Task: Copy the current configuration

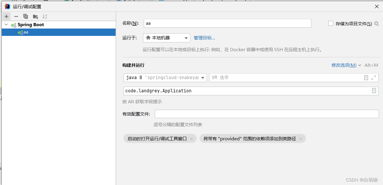Action: pos(26,16)
